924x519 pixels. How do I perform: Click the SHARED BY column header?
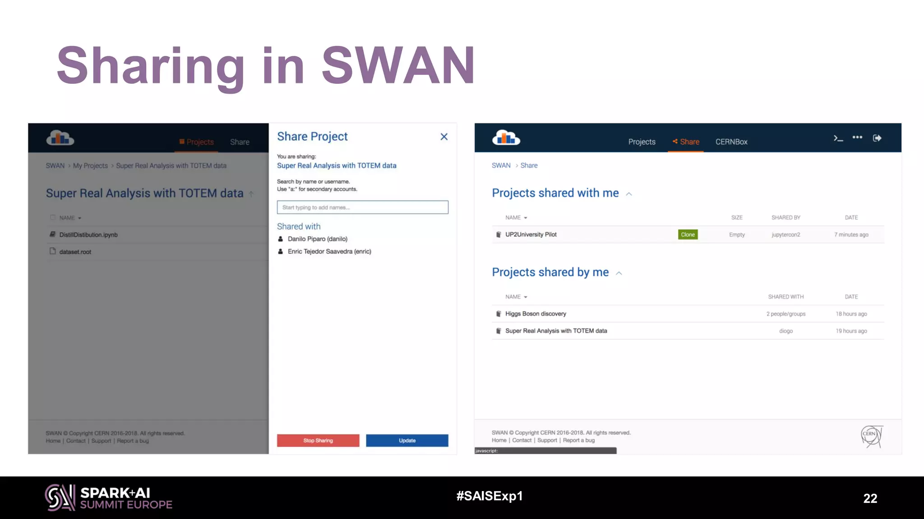785,218
